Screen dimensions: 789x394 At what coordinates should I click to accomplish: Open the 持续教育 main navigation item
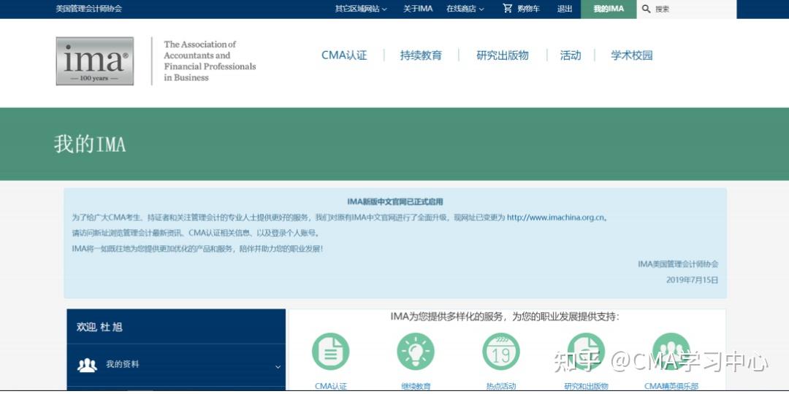click(x=421, y=55)
